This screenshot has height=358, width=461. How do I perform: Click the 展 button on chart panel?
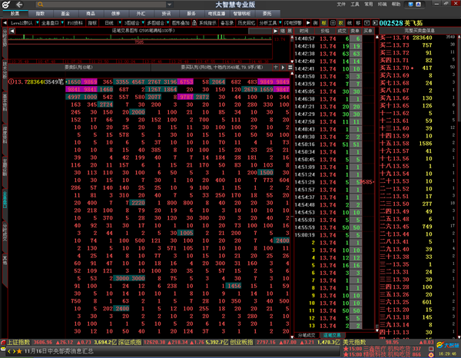pyautogui.click(x=290, y=31)
